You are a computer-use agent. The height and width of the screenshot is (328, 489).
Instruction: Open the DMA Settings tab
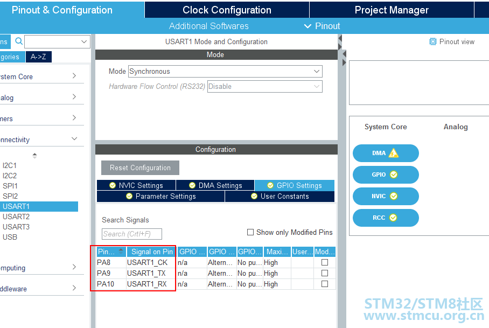point(215,185)
